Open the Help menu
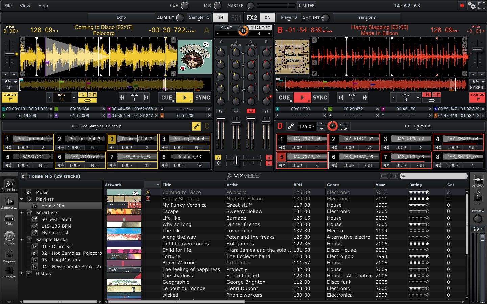Viewport: 487px width, 304px height. 43,6
